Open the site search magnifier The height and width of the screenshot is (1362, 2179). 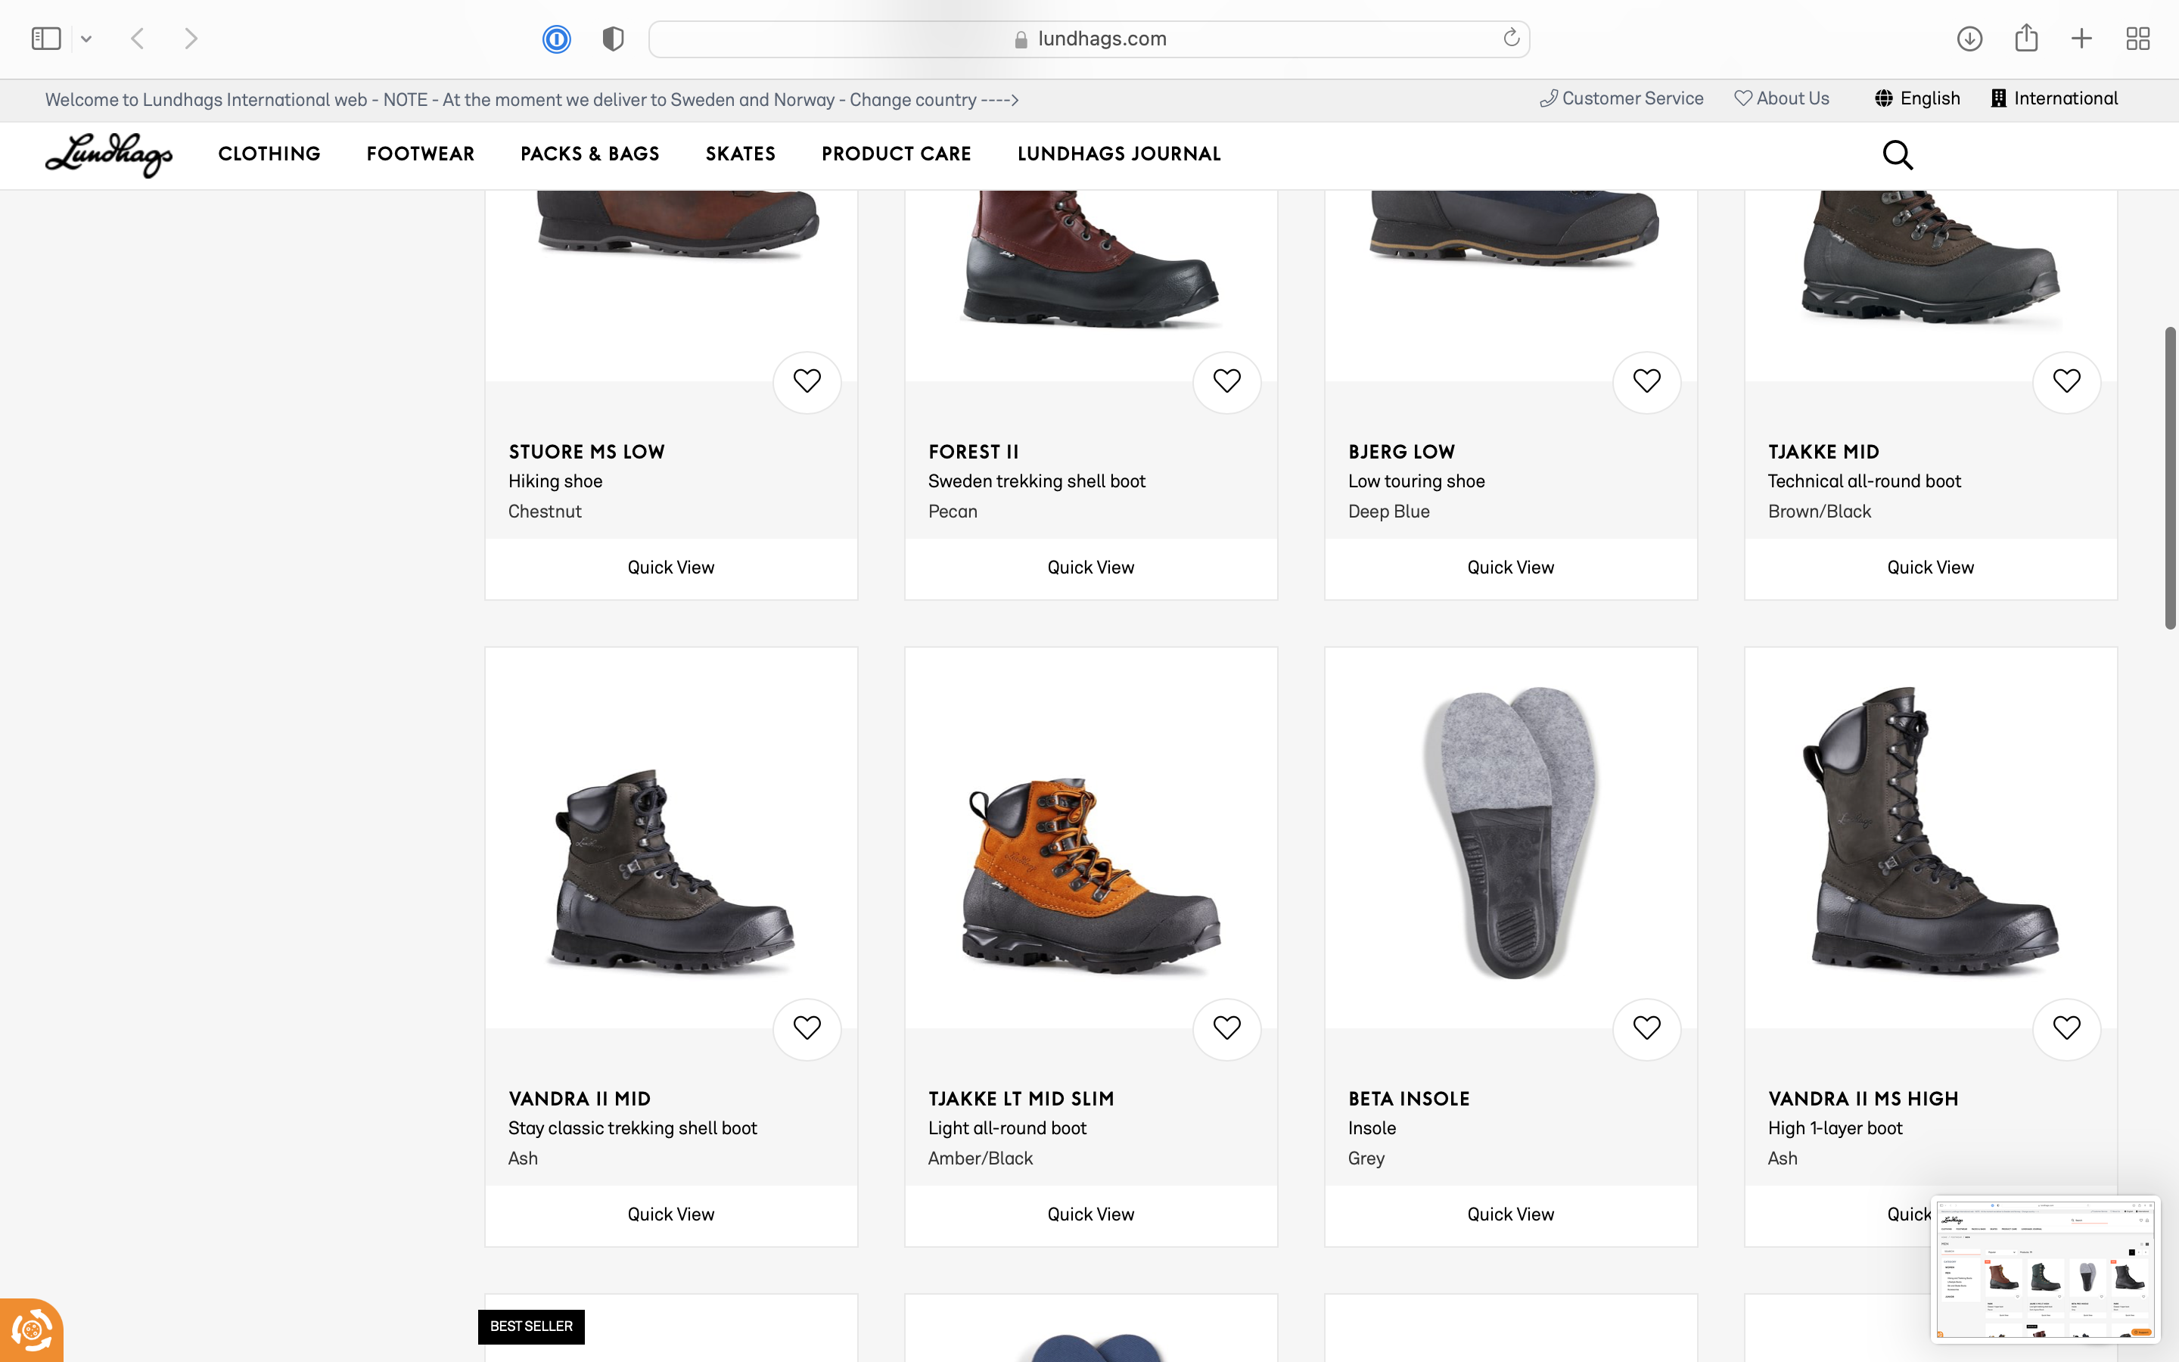coord(1898,155)
